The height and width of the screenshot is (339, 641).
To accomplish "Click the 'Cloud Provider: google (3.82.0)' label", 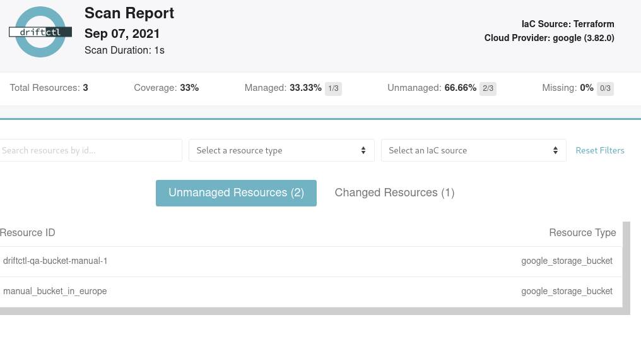I will [549, 38].
